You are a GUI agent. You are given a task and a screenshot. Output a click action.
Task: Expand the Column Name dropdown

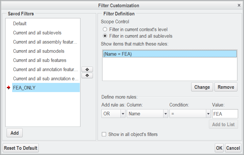pos(166,114)
